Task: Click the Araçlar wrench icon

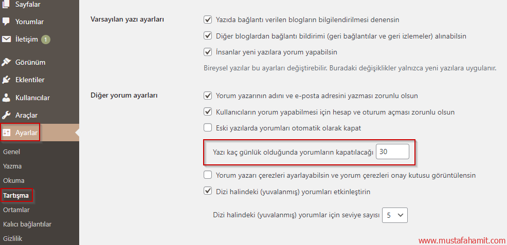Action: click(6, 115)
